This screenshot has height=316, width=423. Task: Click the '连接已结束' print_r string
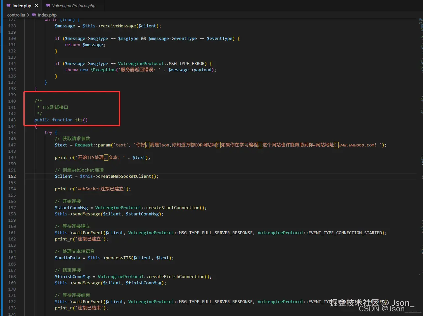pyautogui.click(x=89, y=308)
